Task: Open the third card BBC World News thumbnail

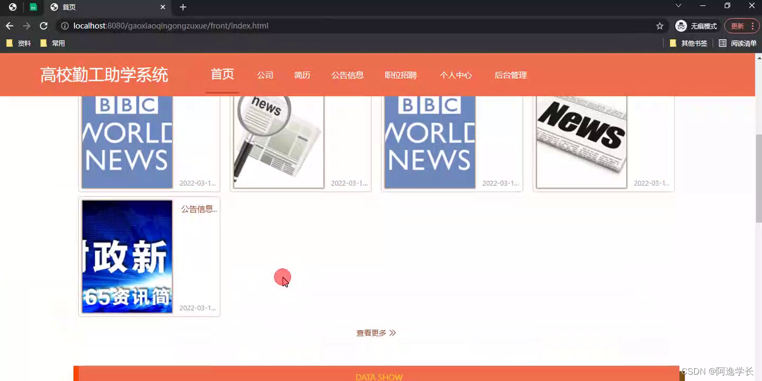Action: 430,142
